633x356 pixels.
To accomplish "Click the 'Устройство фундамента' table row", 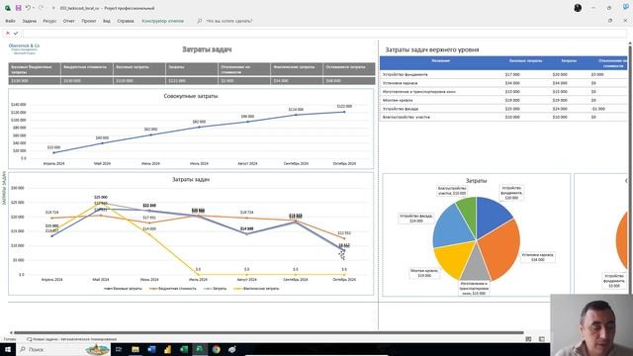I will click(x=503, y=75).
